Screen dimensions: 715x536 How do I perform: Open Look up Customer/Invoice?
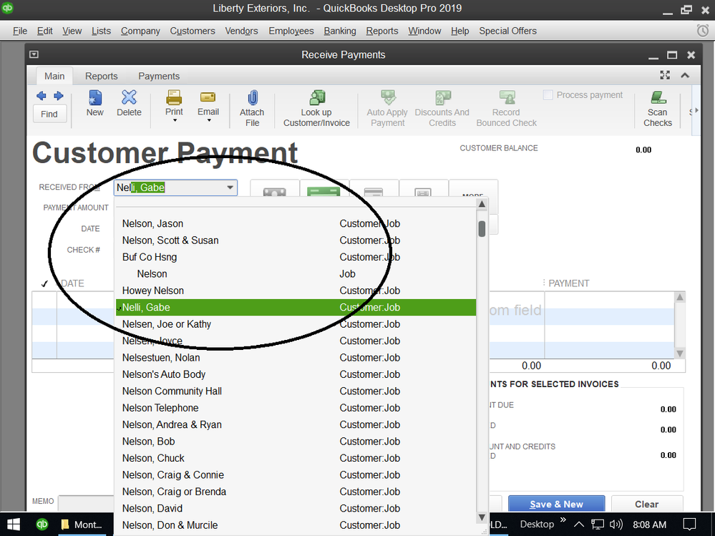pos(316,109)
